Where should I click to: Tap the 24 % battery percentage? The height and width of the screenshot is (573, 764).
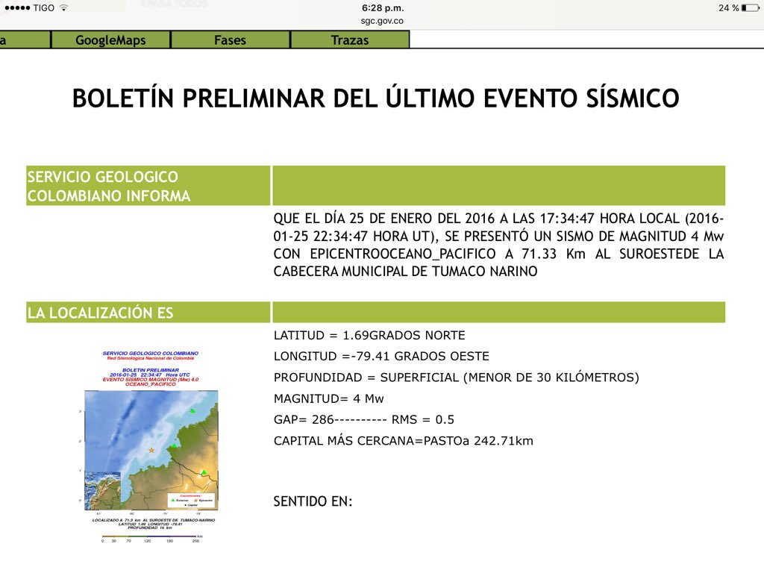click(728, 7)
